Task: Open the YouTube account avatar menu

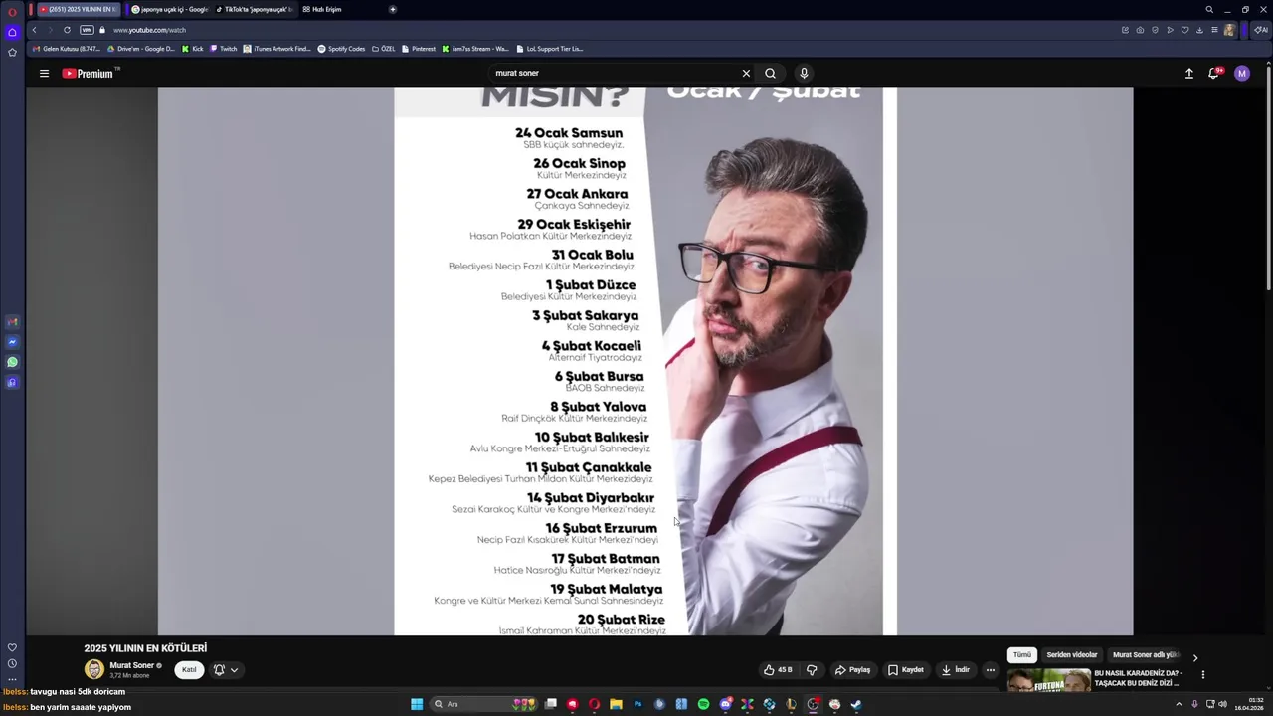Action: point(1241,73)
